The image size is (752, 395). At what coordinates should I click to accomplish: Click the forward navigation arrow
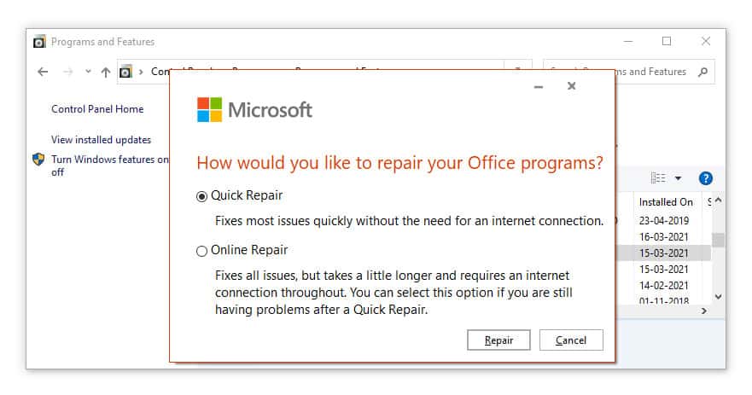[x=68, y=72]
